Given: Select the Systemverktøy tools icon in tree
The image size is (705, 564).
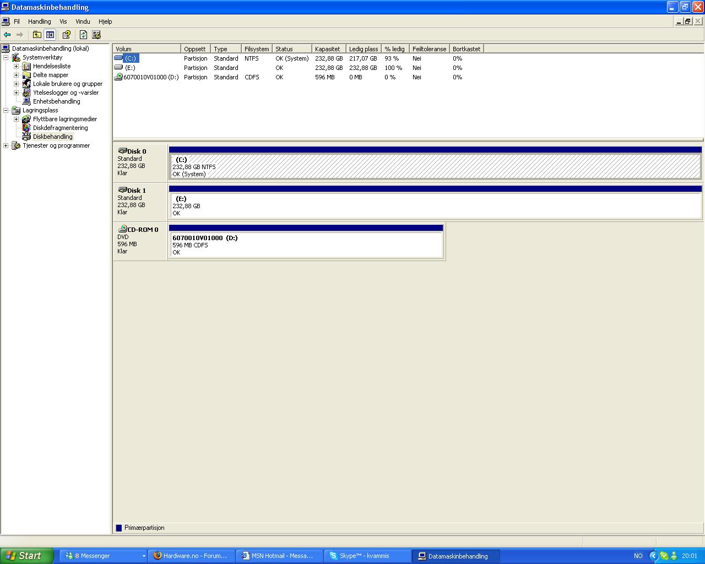Looking at the screenshot, I should (16, 57).
